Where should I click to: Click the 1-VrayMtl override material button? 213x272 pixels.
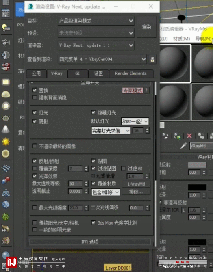coord(136,184)
